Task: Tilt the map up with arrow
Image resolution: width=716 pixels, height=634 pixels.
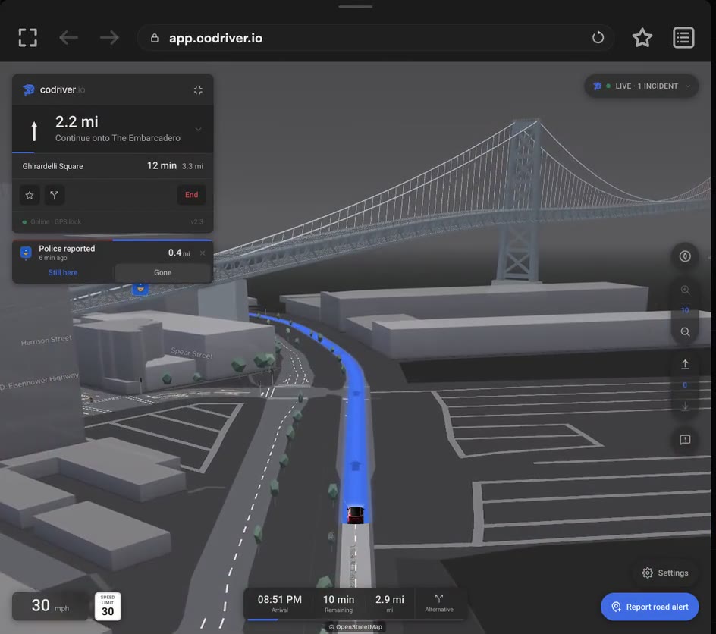Action: (685, 364)
